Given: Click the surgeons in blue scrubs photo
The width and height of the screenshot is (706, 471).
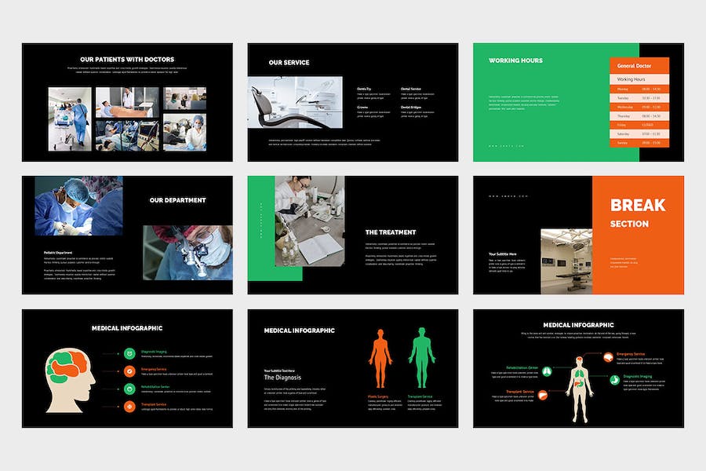Looking at the screenshot, I should pyautogui.click(x=78, y=206).
